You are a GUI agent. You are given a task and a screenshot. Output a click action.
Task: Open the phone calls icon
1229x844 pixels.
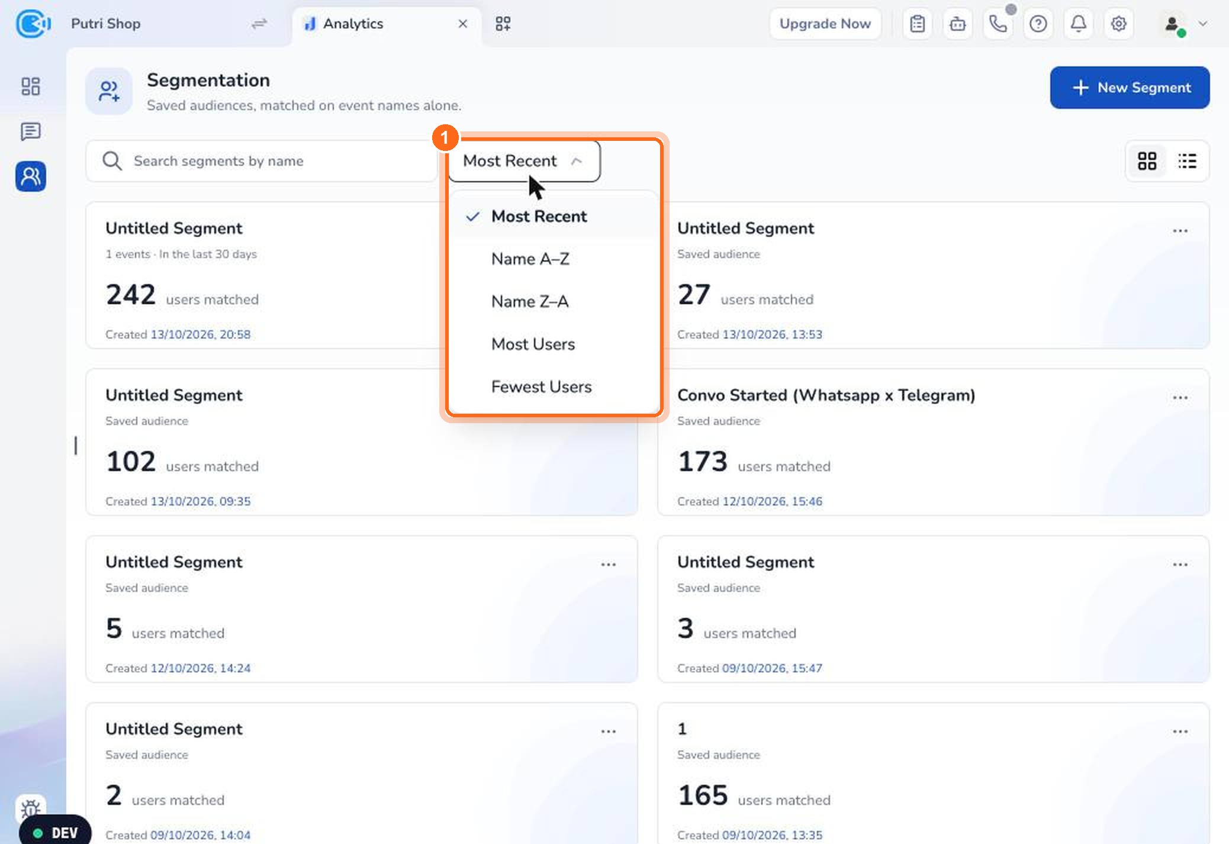click(998, 24)
